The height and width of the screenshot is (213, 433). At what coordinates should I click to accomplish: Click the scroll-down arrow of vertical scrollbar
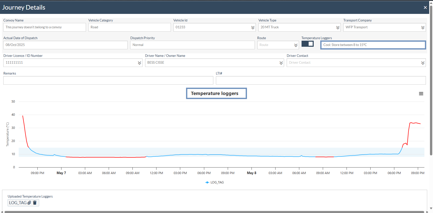pyautogui.click(x=431, y=208)
